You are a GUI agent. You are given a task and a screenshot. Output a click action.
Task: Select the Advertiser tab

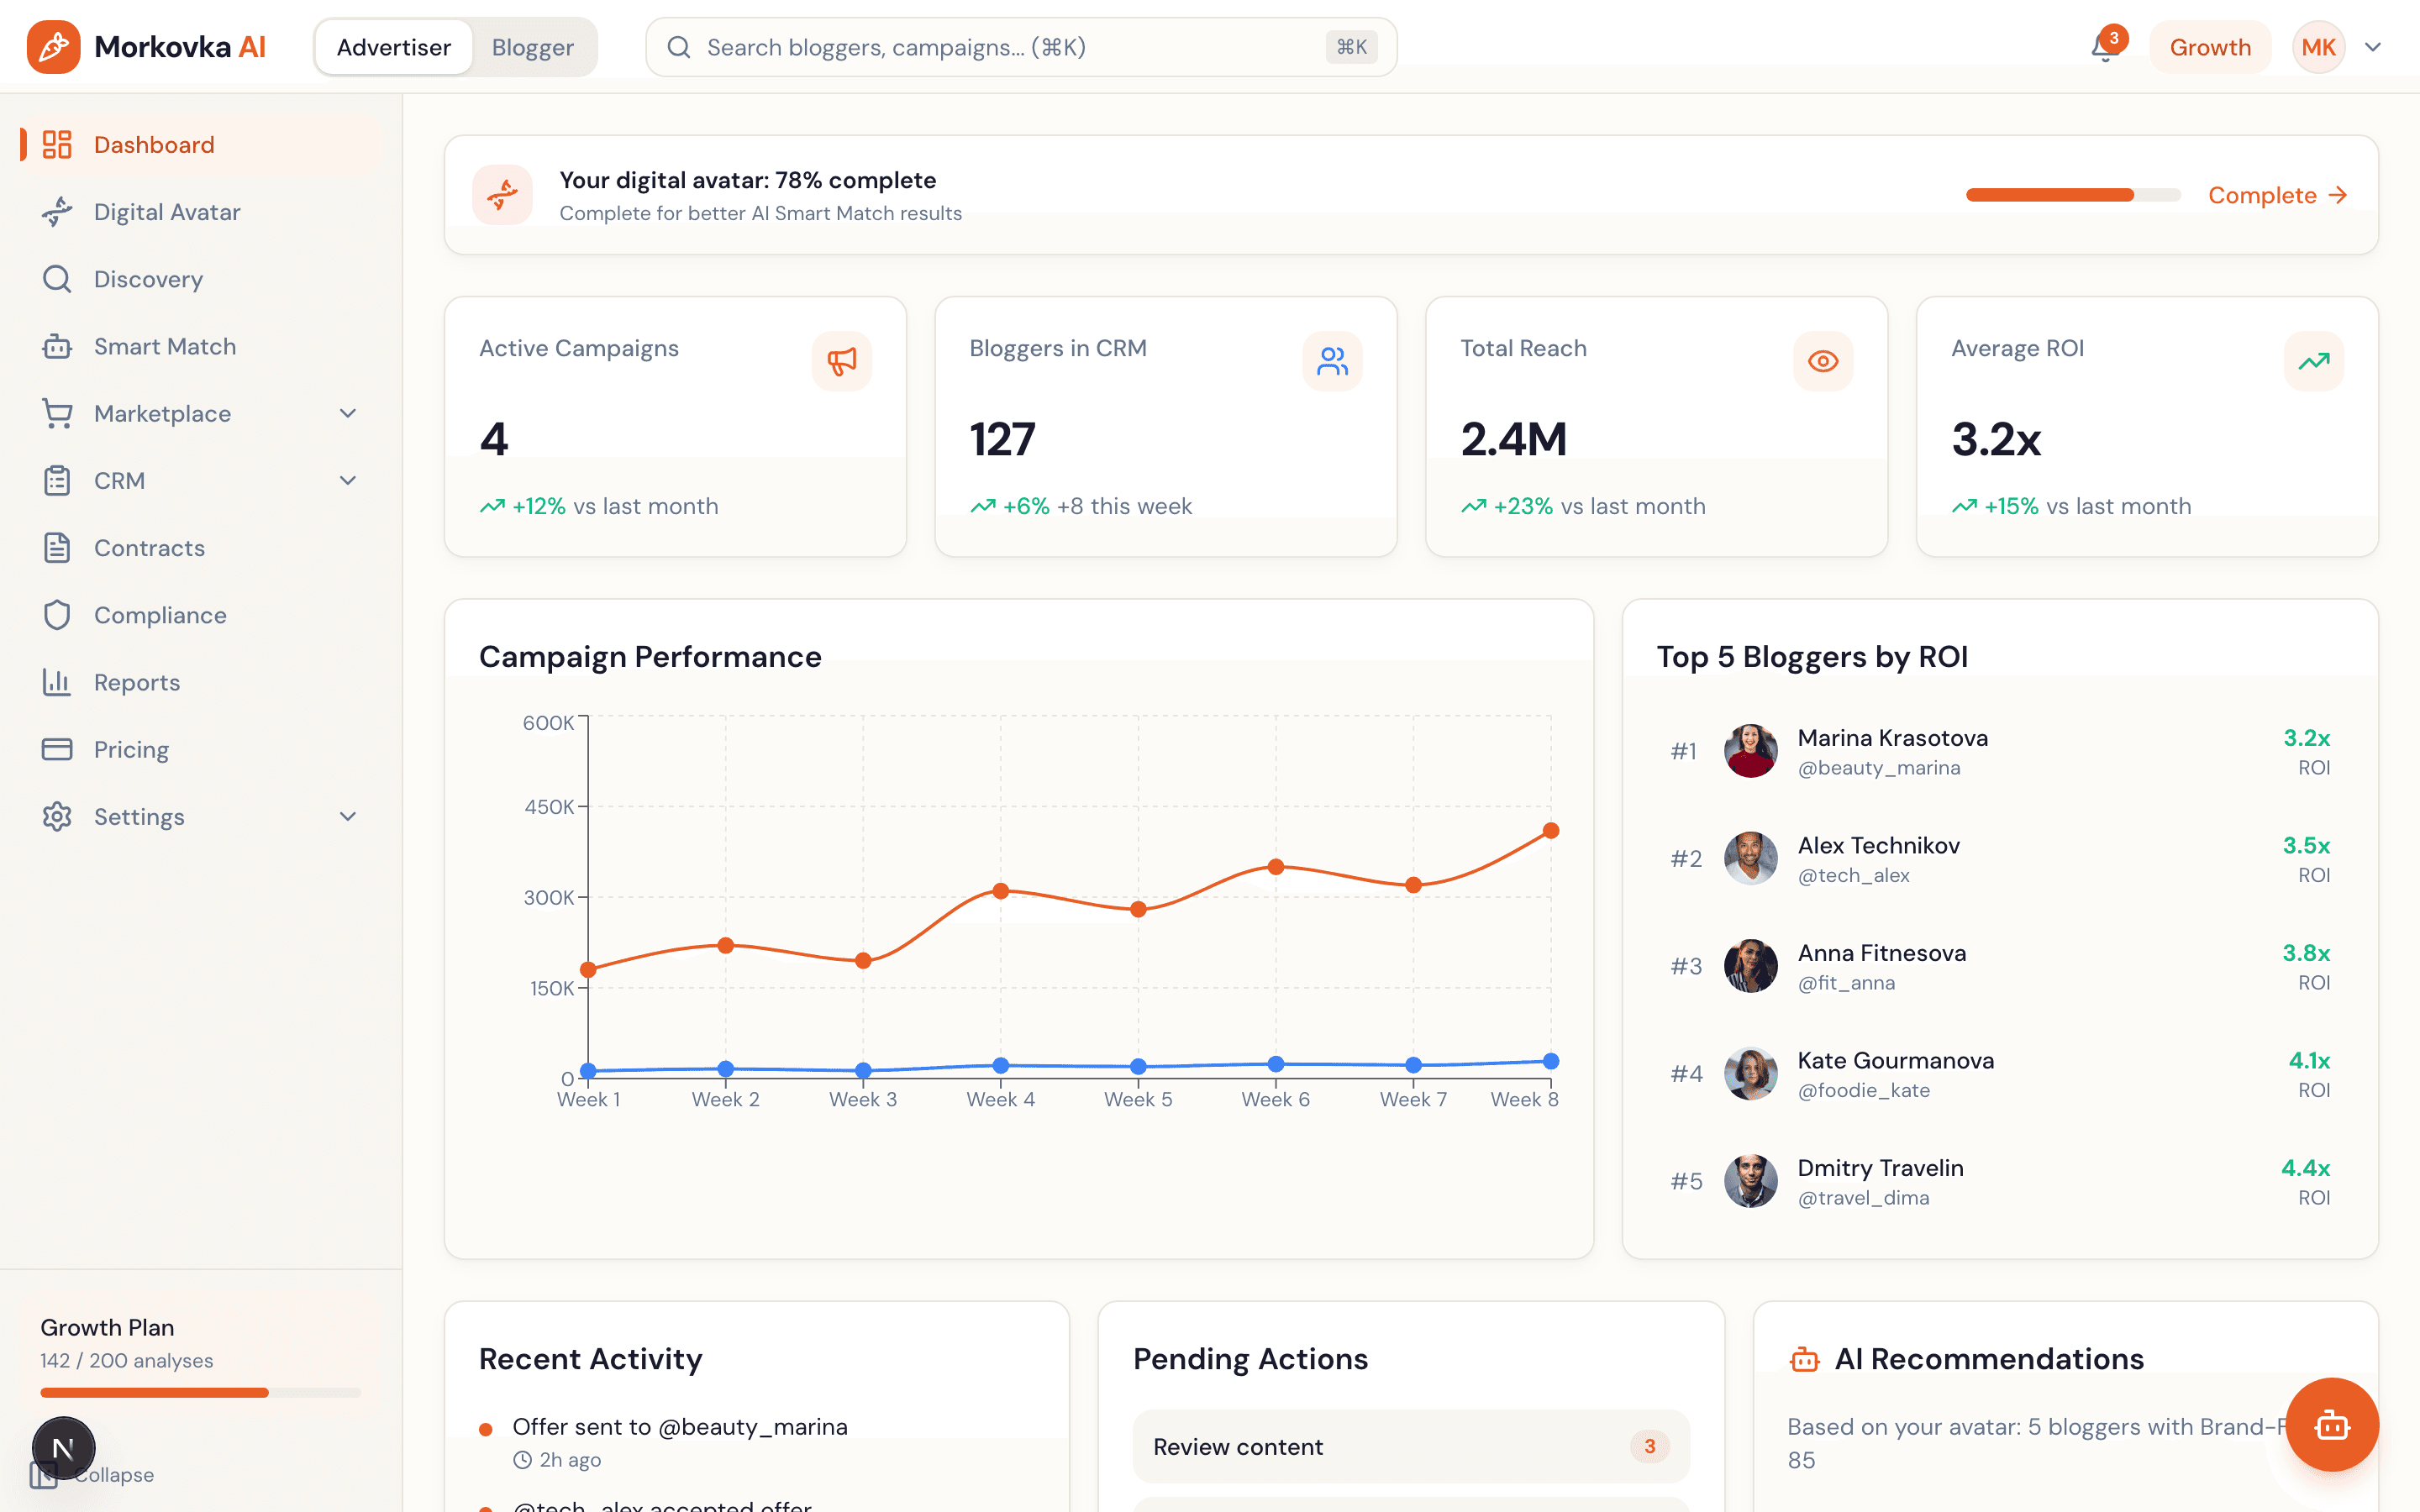point(392,47)
